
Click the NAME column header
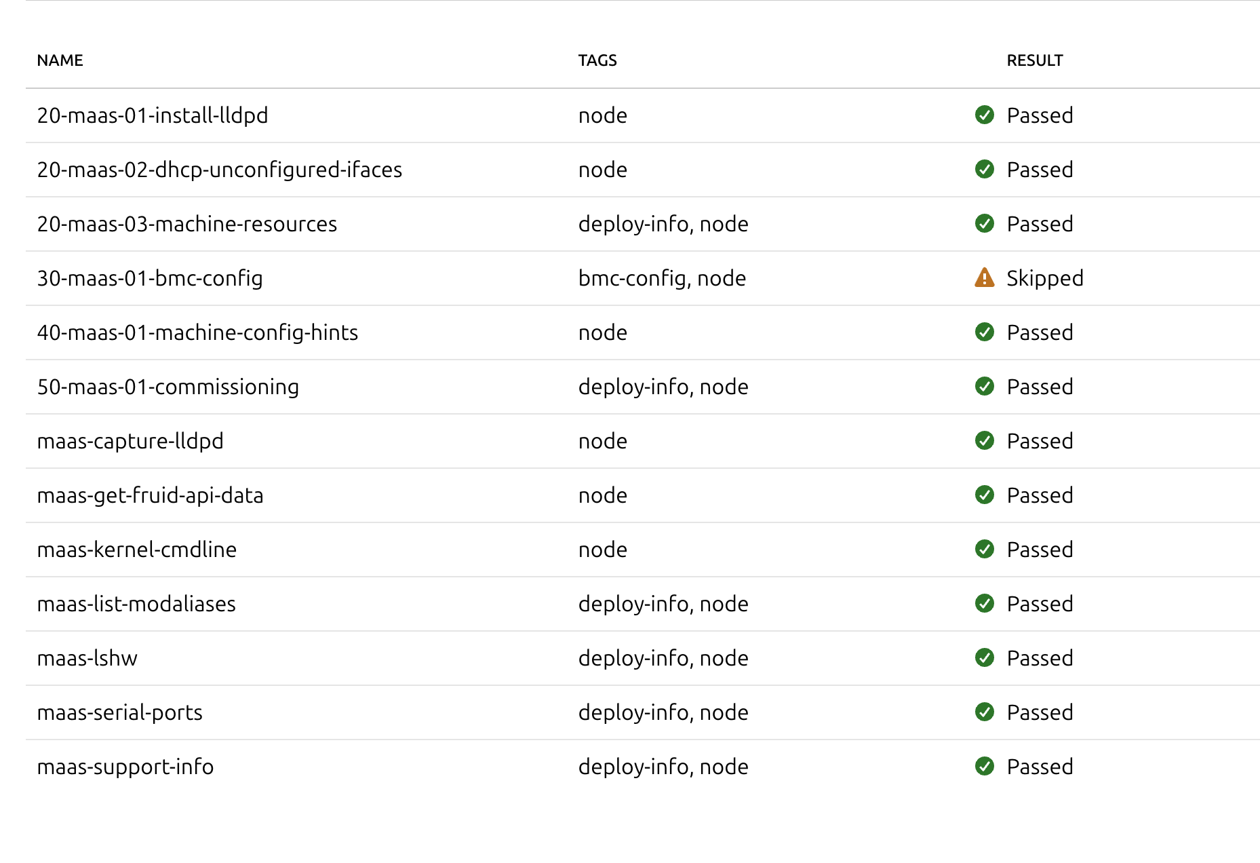pos(60,60)
